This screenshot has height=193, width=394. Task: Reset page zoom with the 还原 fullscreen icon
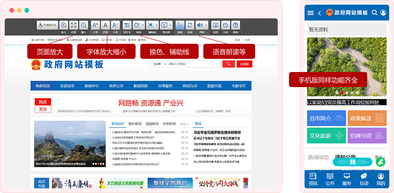(73, 25)
